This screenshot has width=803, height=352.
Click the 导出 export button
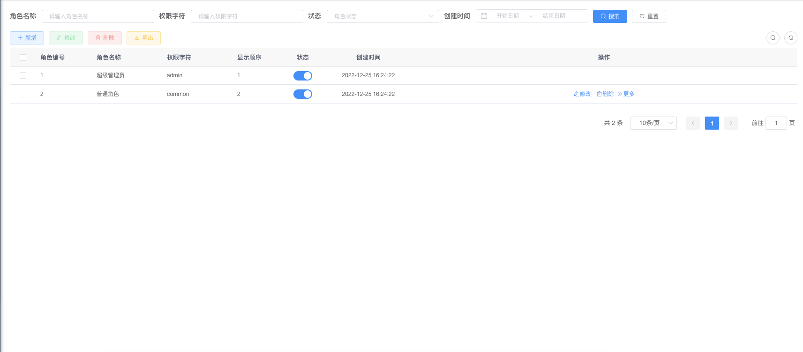[143, 38]
